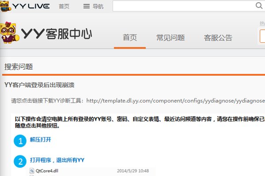Click the QtCore4.dll file name
Screen dimensions: 265x176
click(x=47, y=171)
